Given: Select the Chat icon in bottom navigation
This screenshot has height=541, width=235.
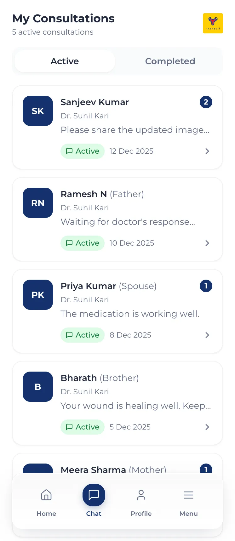Looking at the screenshot, I should tap(94, 495).
